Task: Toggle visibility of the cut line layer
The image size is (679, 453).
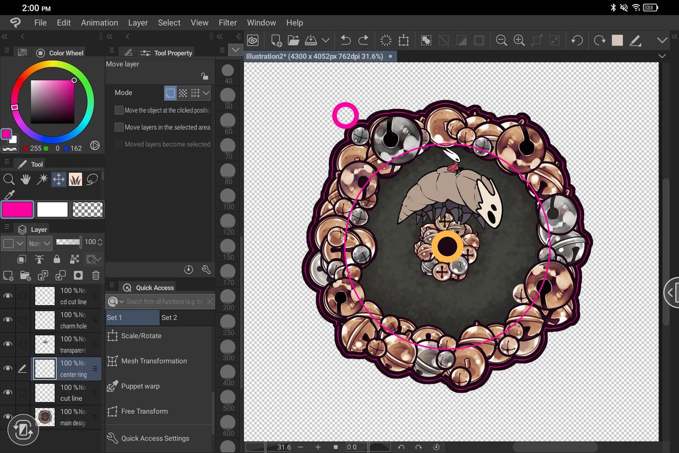Action: [x=8, y=392]
